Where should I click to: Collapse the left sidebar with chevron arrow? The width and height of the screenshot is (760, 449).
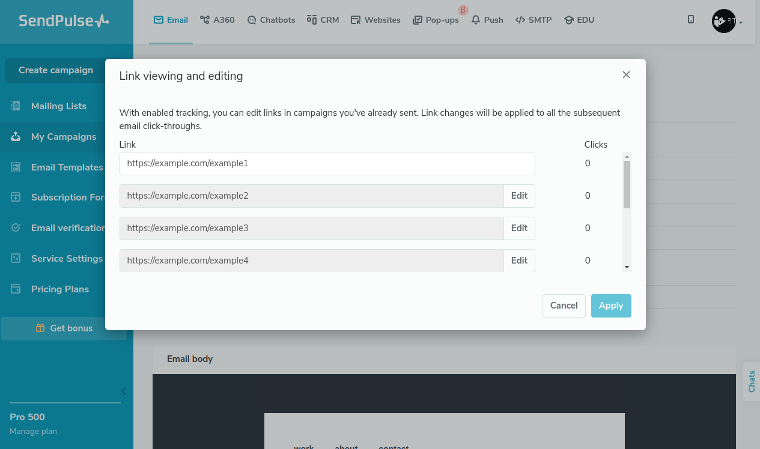click(x=124, y=391)
